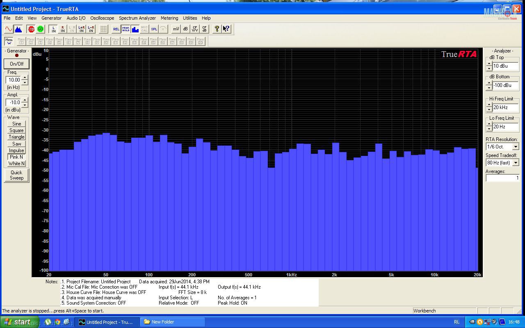525x328 pixels.
Task: Increase the generator Ampl. value
Action: click(25, 100)
